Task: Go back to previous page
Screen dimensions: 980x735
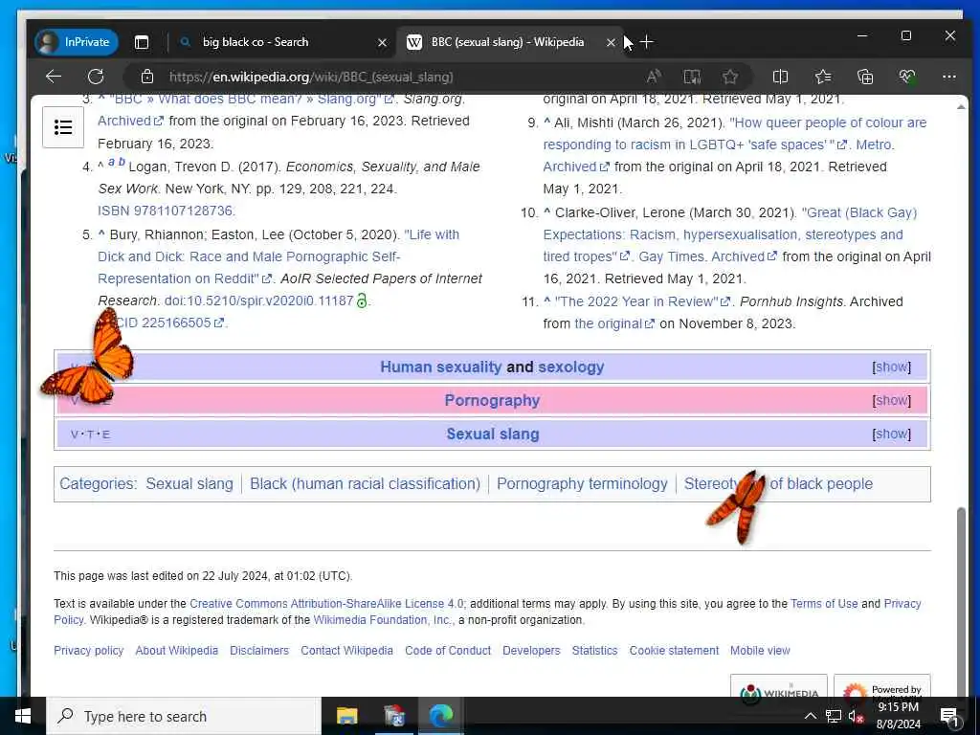Action: [54, 77]
